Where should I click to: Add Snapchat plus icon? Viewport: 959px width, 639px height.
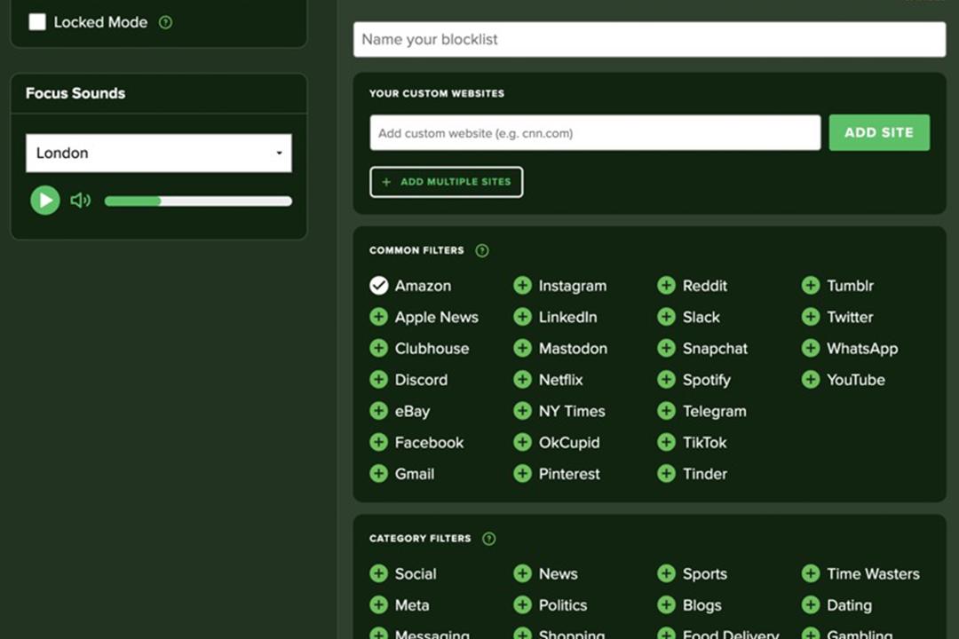(666, 348)
